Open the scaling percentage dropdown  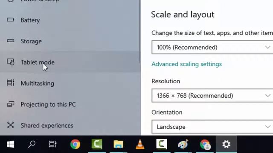(212, 47)
